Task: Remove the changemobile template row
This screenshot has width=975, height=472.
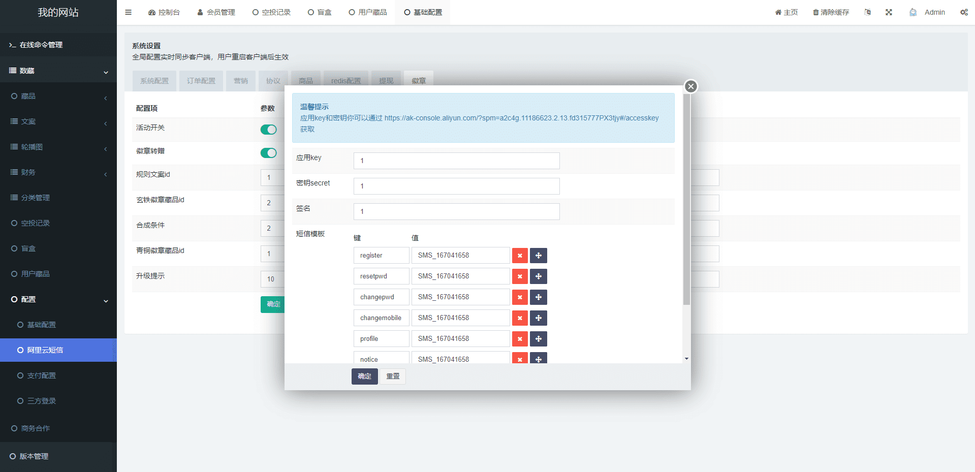Action: tap(519, 318)
